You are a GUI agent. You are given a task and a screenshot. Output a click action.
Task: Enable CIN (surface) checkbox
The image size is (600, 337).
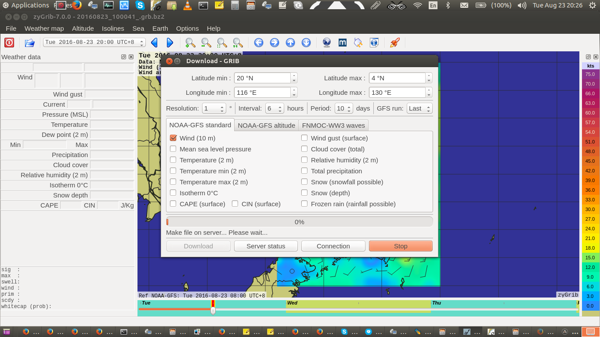[x=235, y=204]
